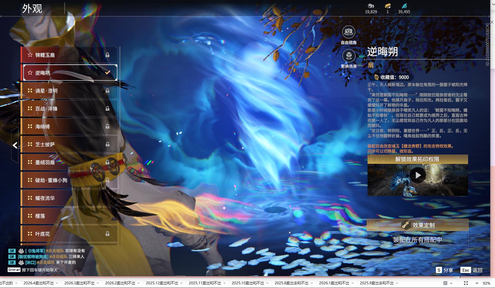
Task: Switch to the 2026.2卖出和不出 sheet tab
Action: 120,283
